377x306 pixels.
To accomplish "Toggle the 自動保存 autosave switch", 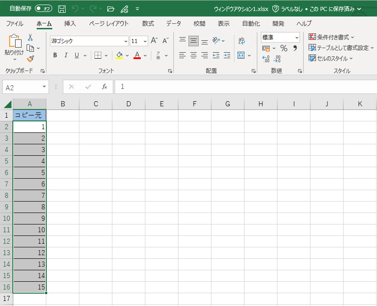I will click(44, 9).
